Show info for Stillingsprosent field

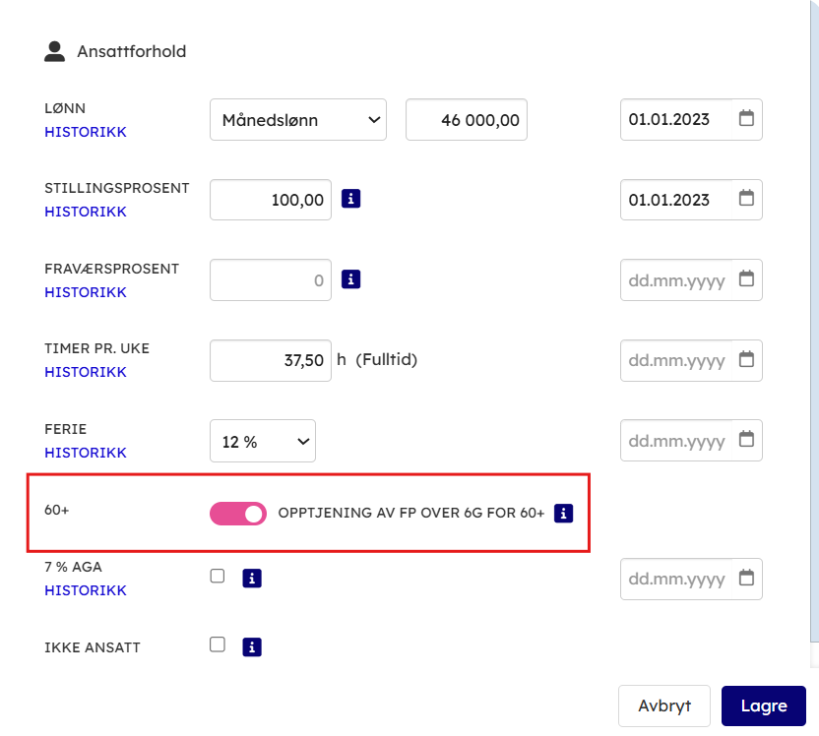[x=351, y=199]
